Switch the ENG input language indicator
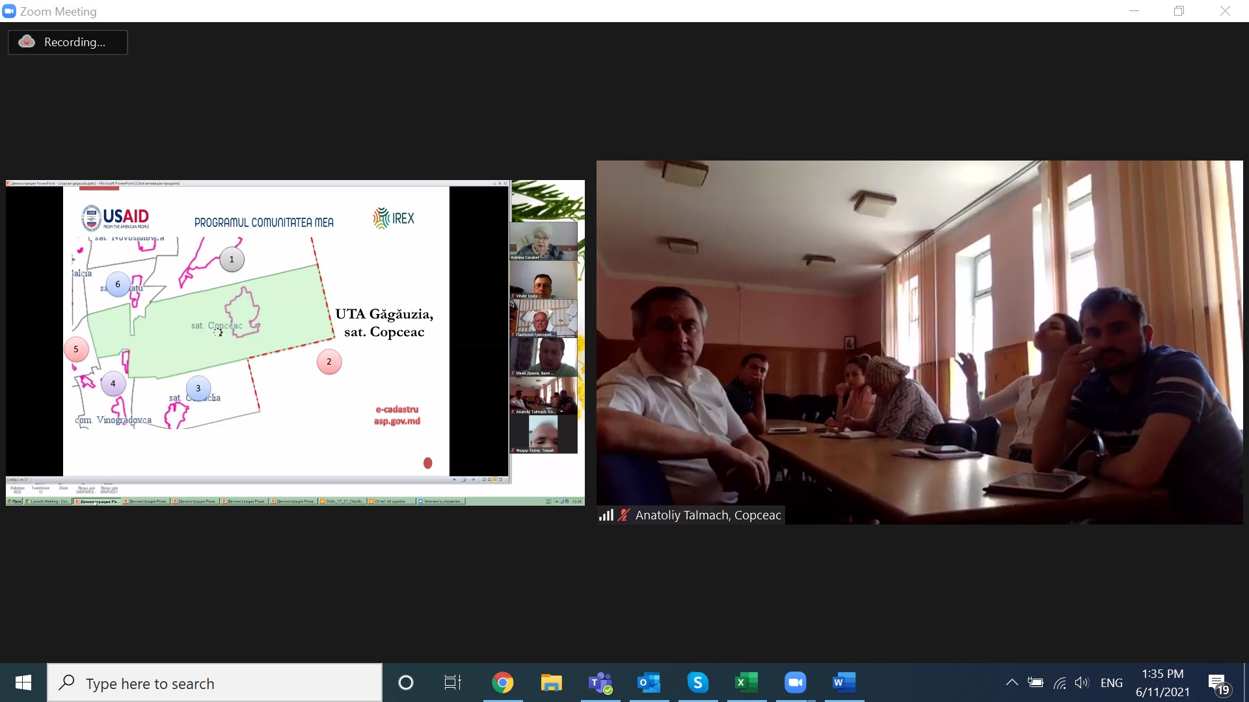The width and height of the screenshot is (1249, 702). tap(1111, 682)
